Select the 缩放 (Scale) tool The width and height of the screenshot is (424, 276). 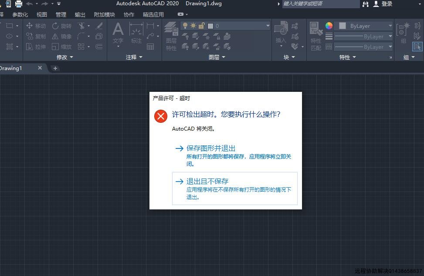pos(61,47)
